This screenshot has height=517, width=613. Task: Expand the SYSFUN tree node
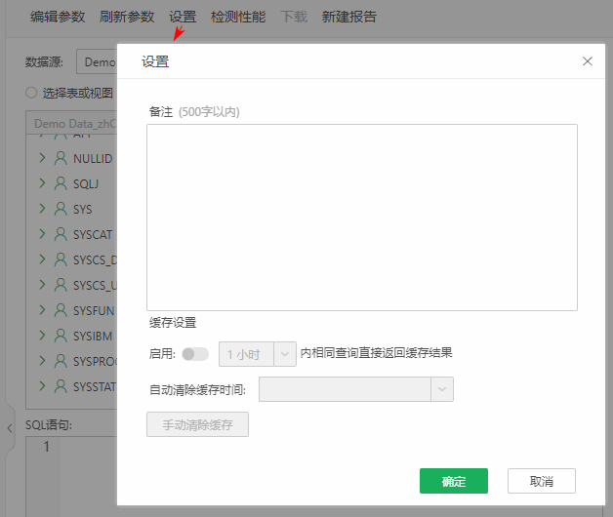[42, 310]
